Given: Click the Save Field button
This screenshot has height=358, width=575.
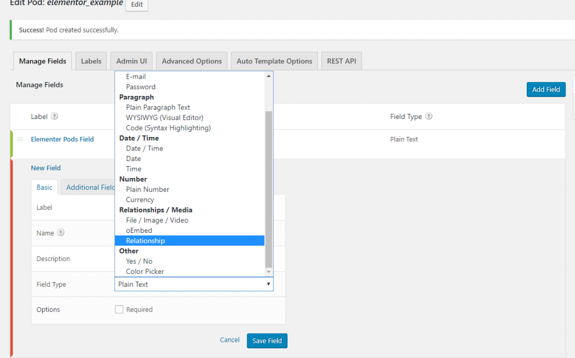Looking at the screenshot, I should pos(267,341).
